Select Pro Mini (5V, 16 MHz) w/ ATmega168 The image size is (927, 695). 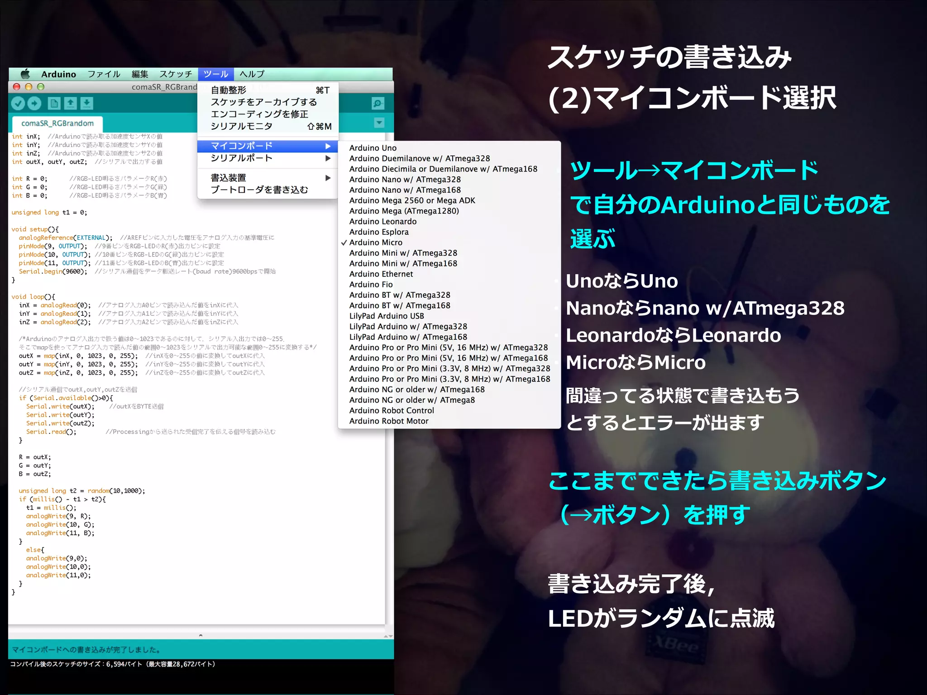pos(449,358)
